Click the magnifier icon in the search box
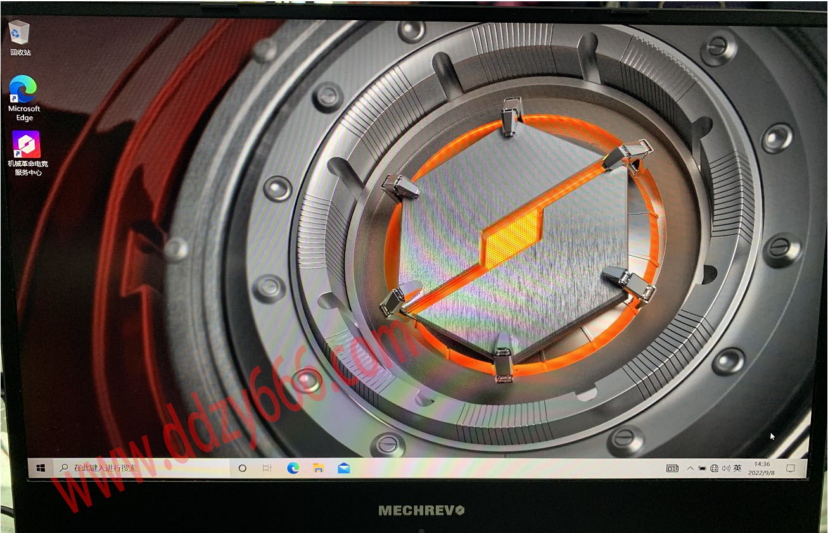 coord(64,468)
